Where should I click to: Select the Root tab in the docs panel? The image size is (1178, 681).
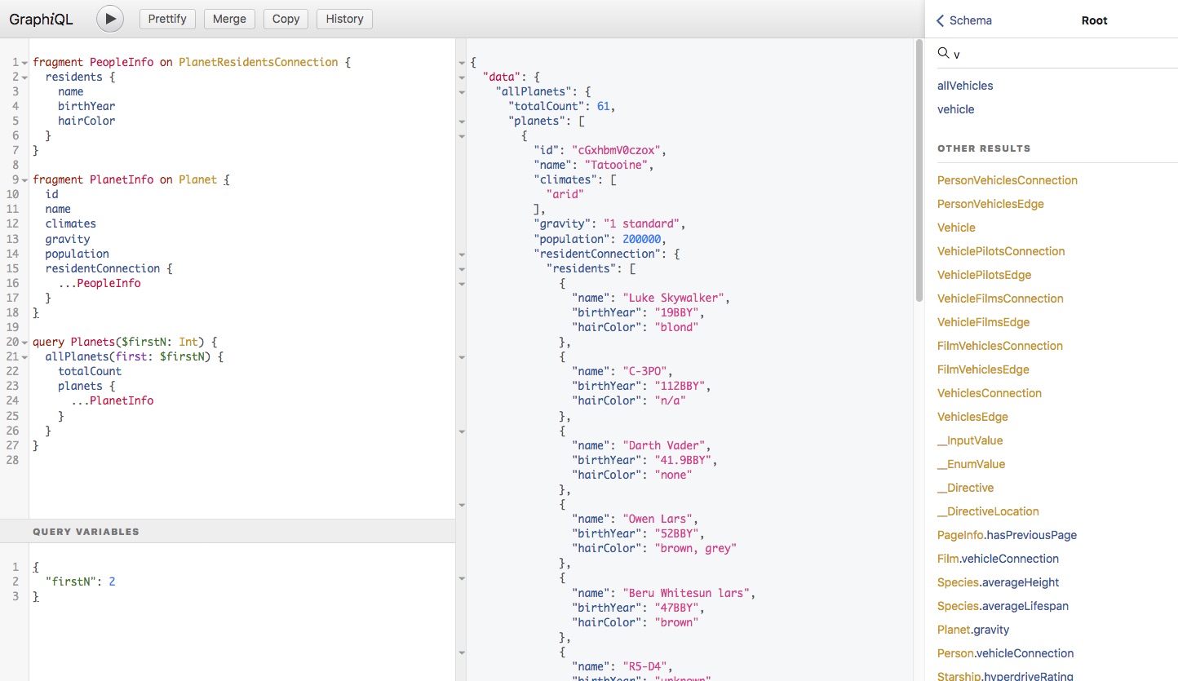[1094, 20]
